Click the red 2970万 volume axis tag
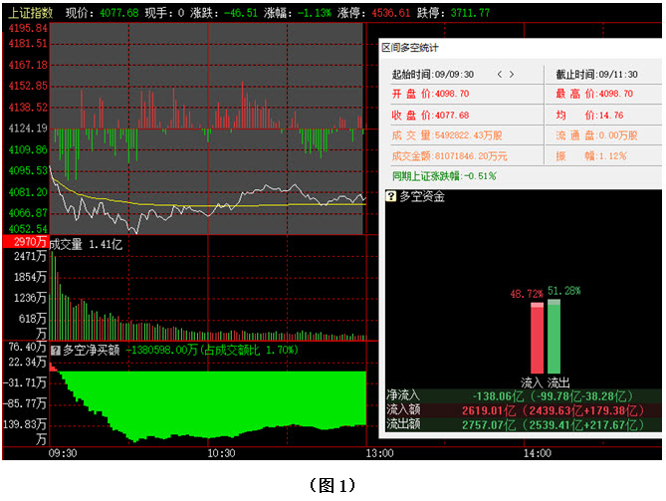The image size is (666, 501). point(24,243)
